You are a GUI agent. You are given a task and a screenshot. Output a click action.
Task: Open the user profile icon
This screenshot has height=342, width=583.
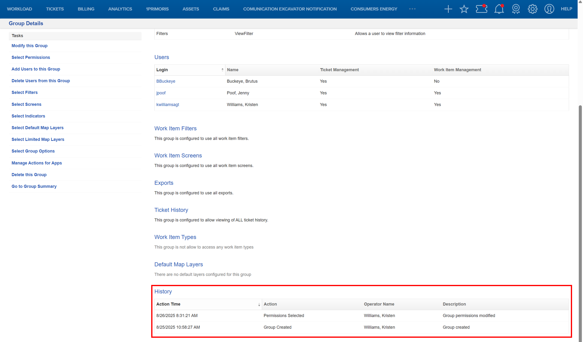549,9
